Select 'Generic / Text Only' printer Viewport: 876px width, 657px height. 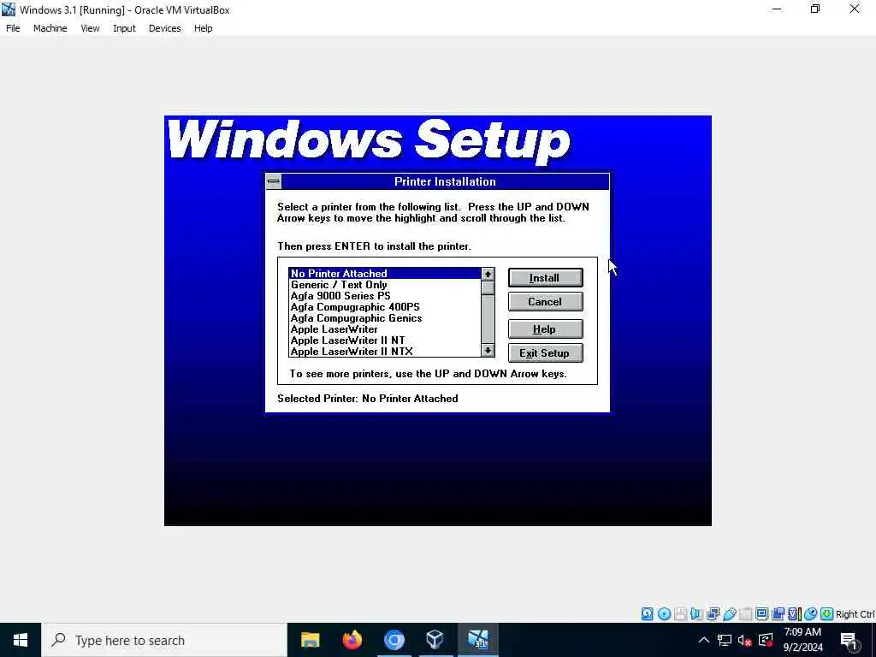click(384, 284)
